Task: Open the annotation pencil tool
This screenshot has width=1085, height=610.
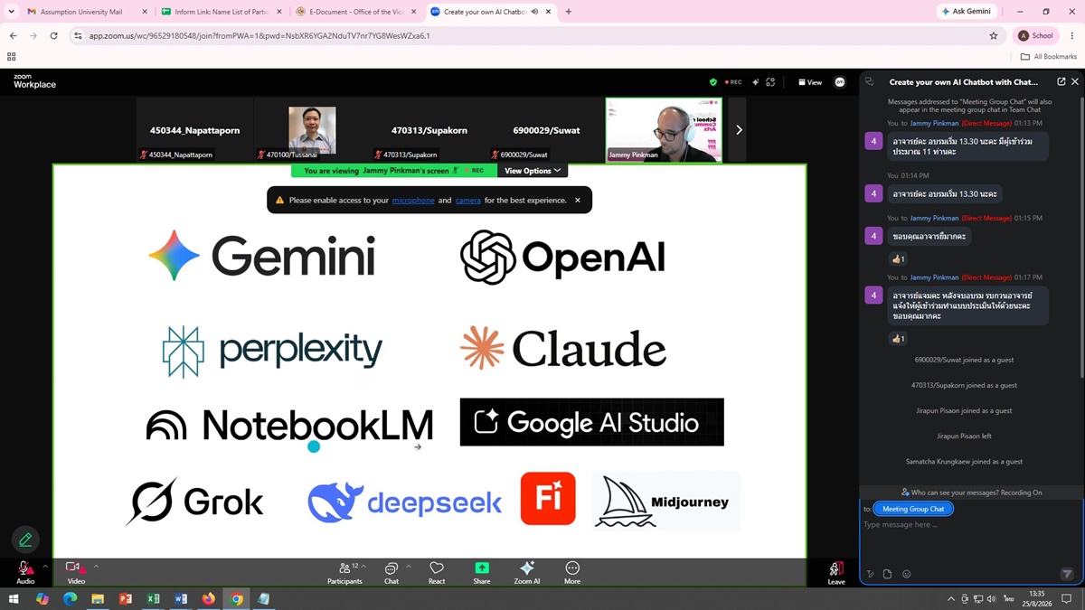Action: (25, 540)
